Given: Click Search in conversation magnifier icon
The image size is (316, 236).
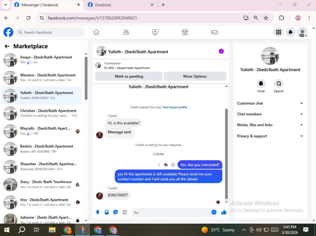Looking at the screenshot, I should [279, 84].
